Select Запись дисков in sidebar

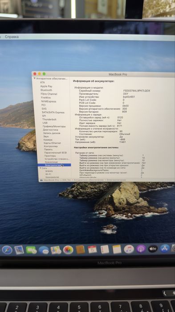click(52, 133)
